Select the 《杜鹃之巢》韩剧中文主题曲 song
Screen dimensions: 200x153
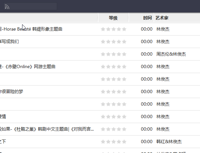pyautogui.click(x=47, y=129)
